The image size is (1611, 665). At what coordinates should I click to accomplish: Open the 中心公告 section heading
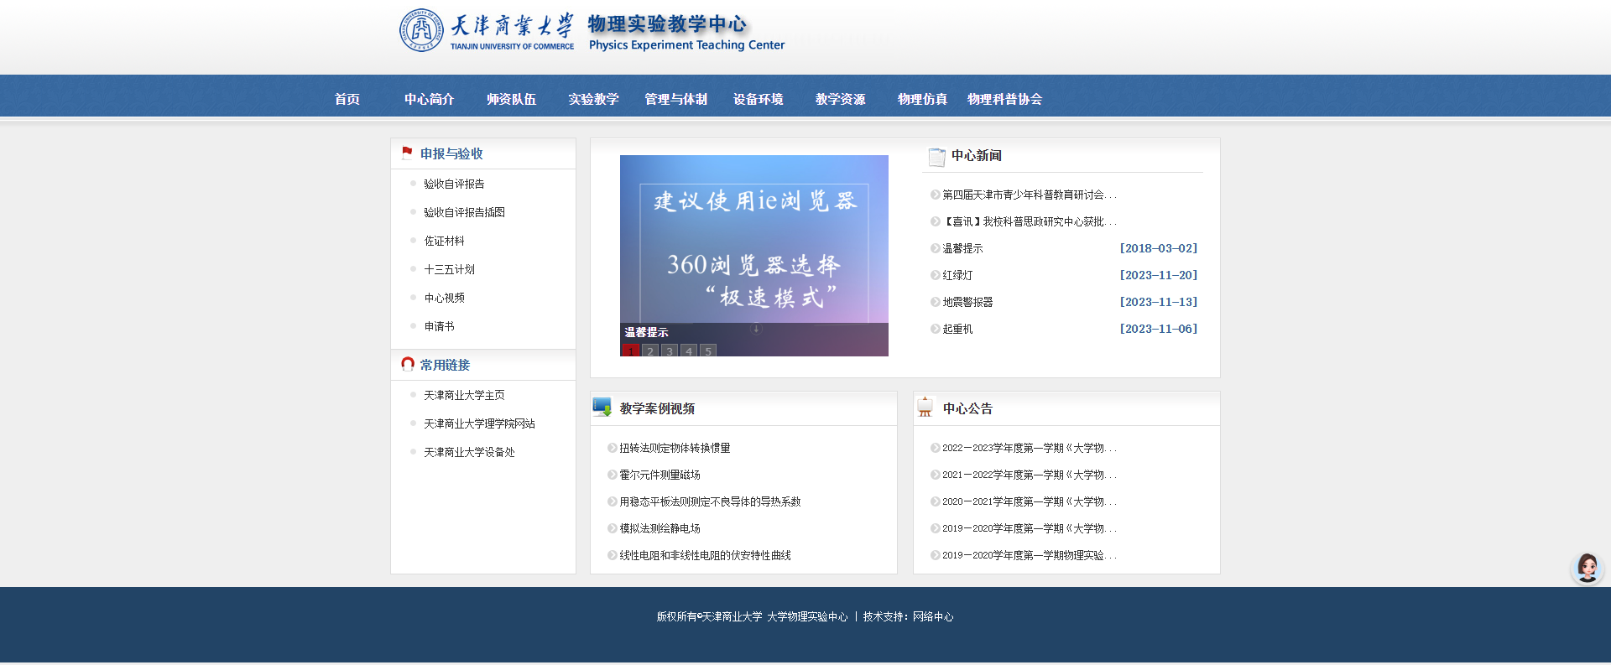[967, 408]
